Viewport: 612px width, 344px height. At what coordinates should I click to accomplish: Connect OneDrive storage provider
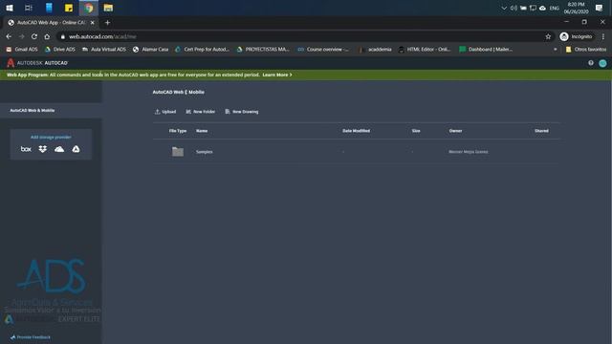pyautogui.click(x=59, y=149)
